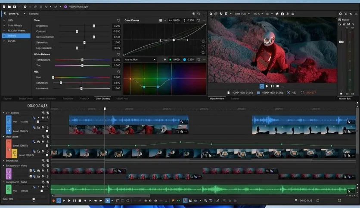Click save snapshot icon in preview toolbar
This screenshot has width=360, height=208.
(282, 14)
